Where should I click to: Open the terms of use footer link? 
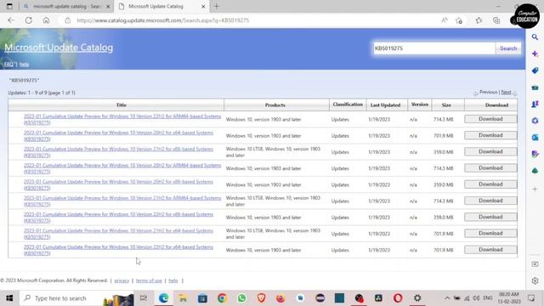(x=149, y=280)
